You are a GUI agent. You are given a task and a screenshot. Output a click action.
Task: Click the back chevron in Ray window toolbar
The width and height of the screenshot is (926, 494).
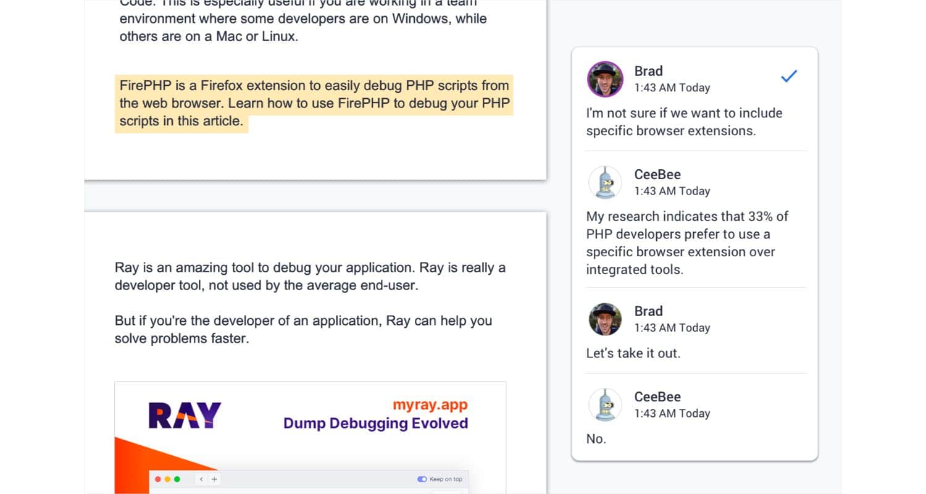[x=201, y=479]
